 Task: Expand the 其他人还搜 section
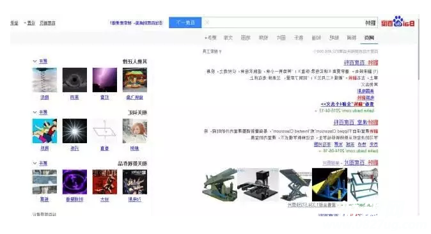(x=40, y=61)
